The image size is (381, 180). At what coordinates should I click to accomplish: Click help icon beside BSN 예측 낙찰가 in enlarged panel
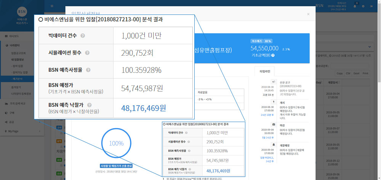[x=89, y=105]
